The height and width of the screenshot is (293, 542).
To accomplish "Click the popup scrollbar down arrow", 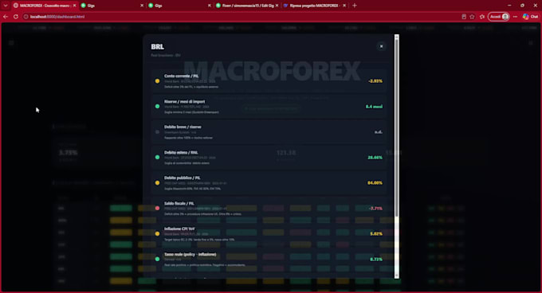I will [396, 275].
